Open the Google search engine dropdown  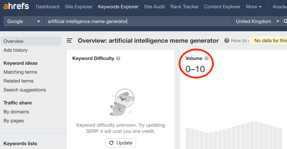23,21
